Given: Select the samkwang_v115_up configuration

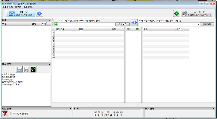Looking at the screenshot, I should (11, 84).
